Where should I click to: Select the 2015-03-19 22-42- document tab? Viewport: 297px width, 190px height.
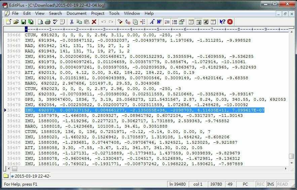tap(30, 176)
